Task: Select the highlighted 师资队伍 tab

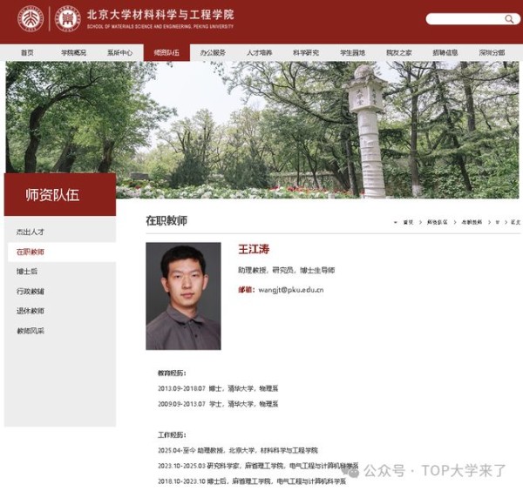Action: [166, 53]
